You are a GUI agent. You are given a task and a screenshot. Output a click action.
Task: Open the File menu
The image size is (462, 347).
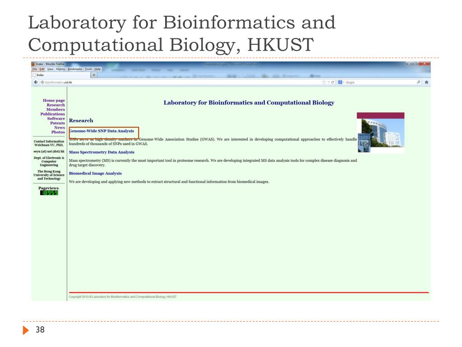click(34, 69)
